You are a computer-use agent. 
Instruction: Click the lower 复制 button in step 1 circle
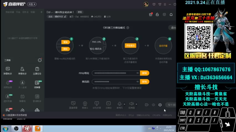[x=65, y=49]
